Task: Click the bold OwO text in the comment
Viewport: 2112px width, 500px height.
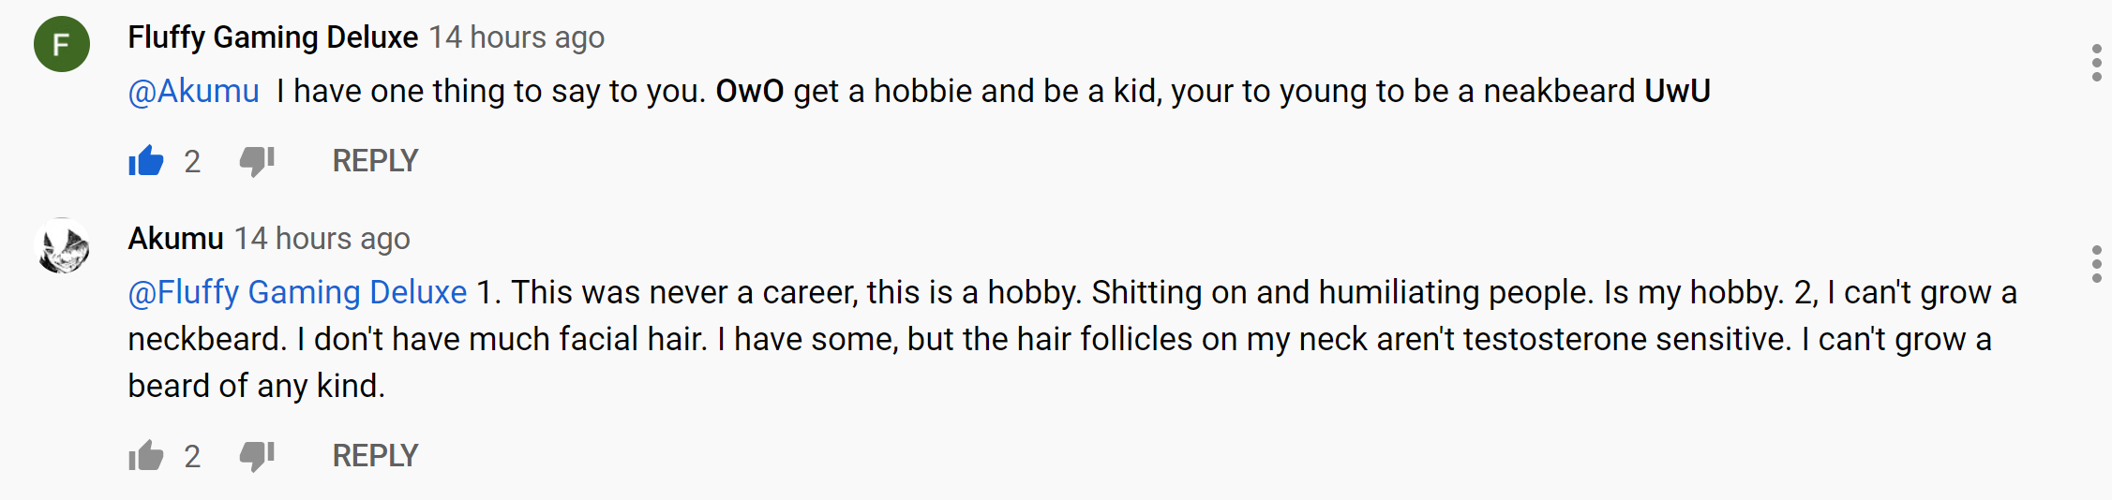Action: coord(749,91)
